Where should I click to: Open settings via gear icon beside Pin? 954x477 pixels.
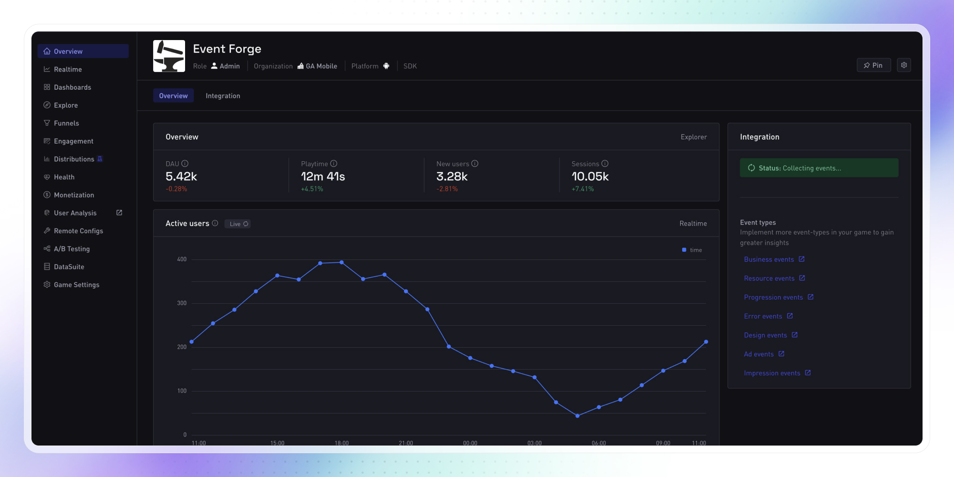point(904,65)
